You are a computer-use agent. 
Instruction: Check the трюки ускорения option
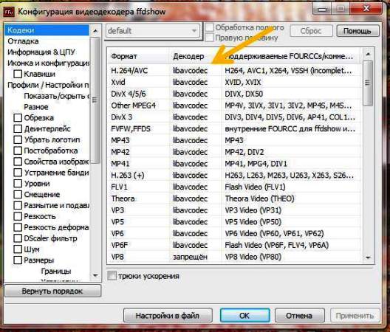[112, 276]
